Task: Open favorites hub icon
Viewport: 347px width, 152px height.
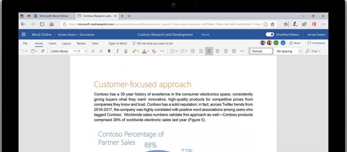Action: click(x=286, y=24)
